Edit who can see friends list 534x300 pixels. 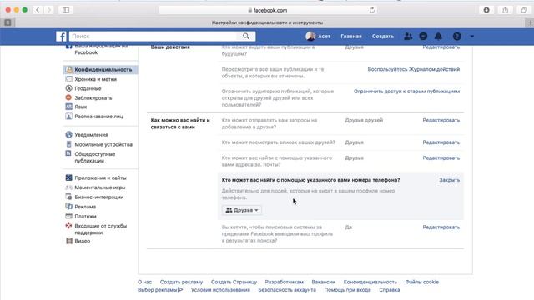(x=441, y=142)
